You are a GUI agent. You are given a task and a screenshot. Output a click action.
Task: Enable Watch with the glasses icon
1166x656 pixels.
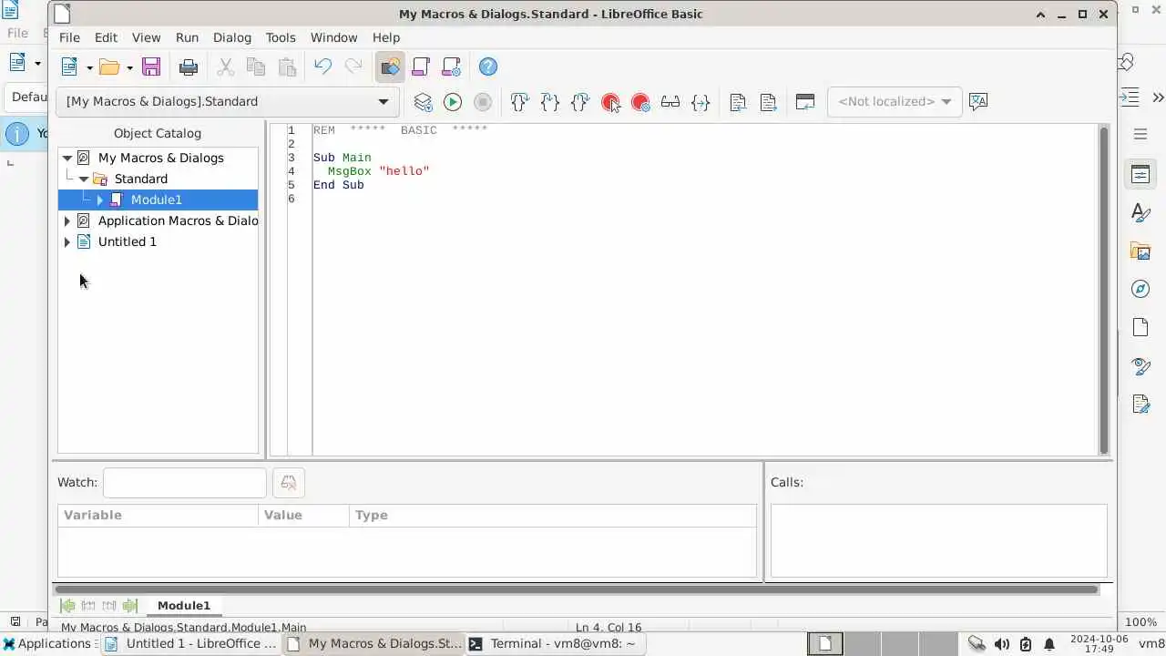(670, 102)
